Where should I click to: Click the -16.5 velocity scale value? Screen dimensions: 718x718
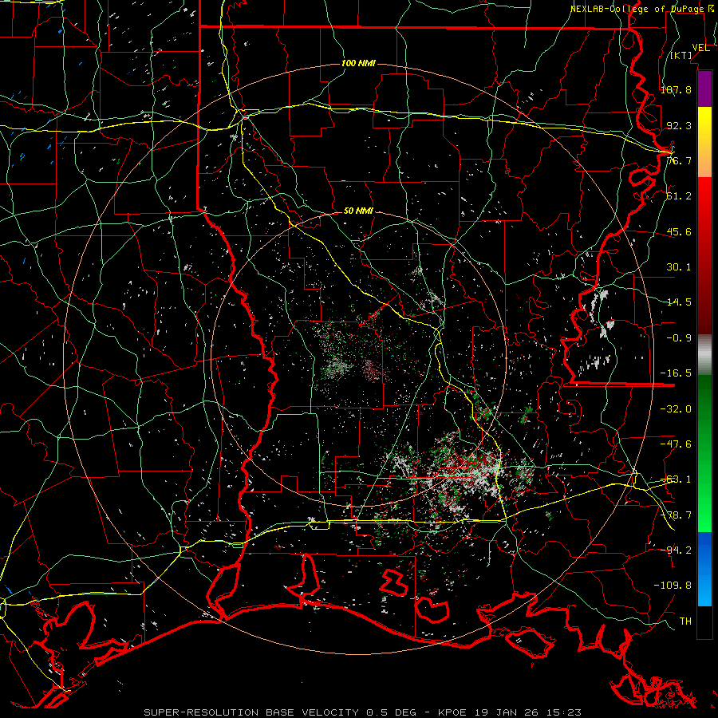(676, 373)
